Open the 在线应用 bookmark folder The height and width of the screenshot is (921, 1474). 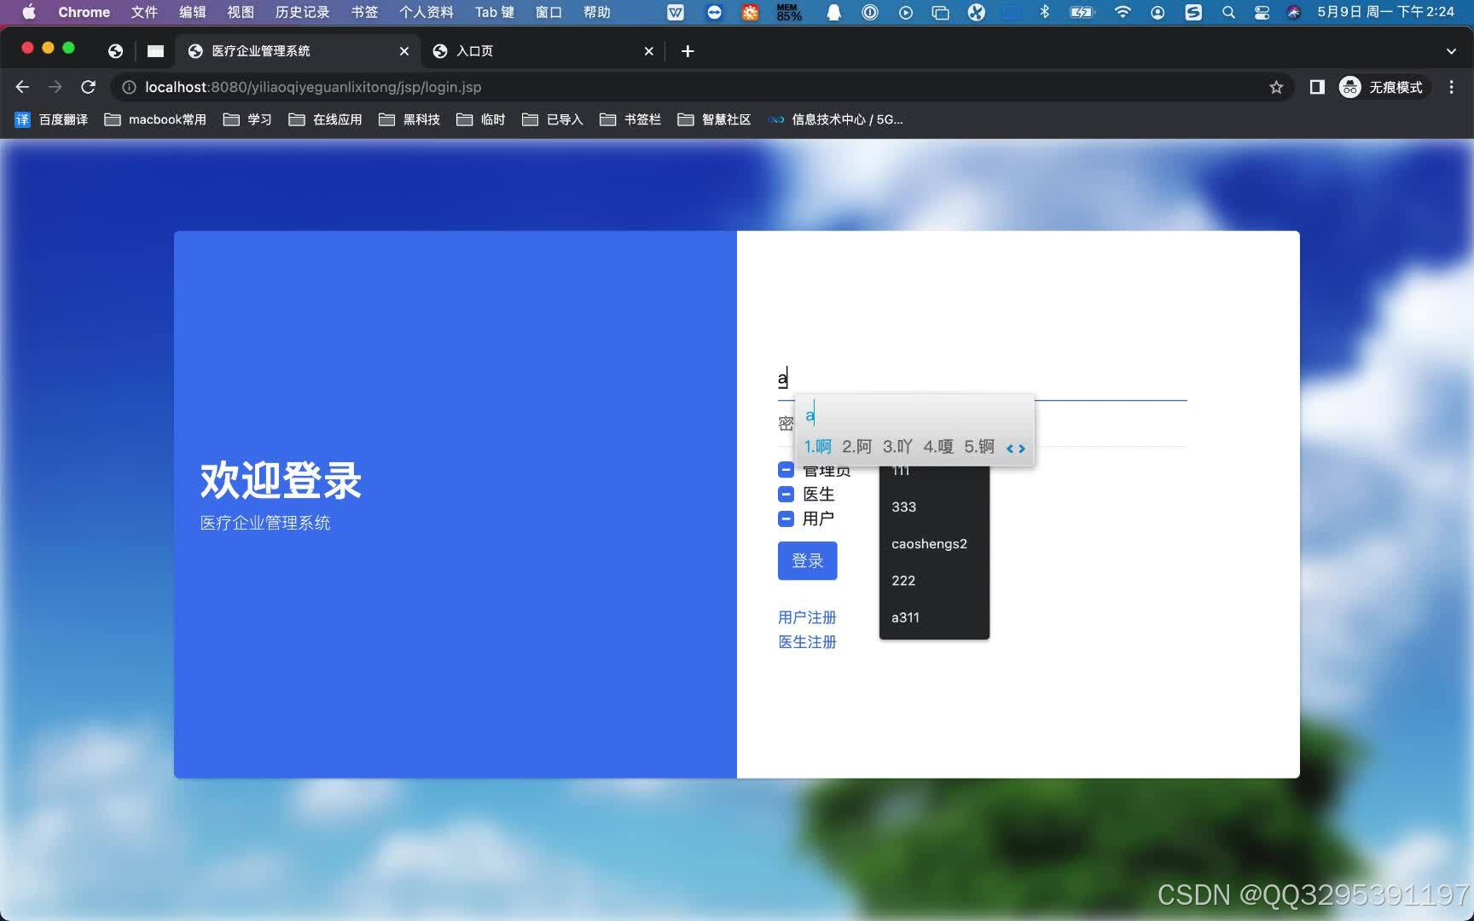point(325,119)
